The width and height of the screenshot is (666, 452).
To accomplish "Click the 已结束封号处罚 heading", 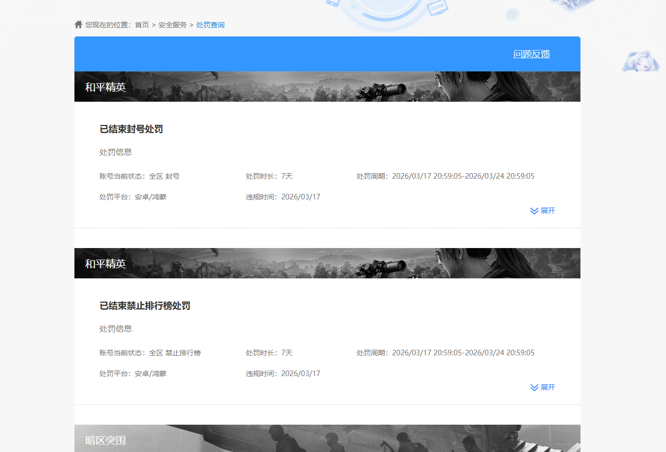I will point(132,129).
